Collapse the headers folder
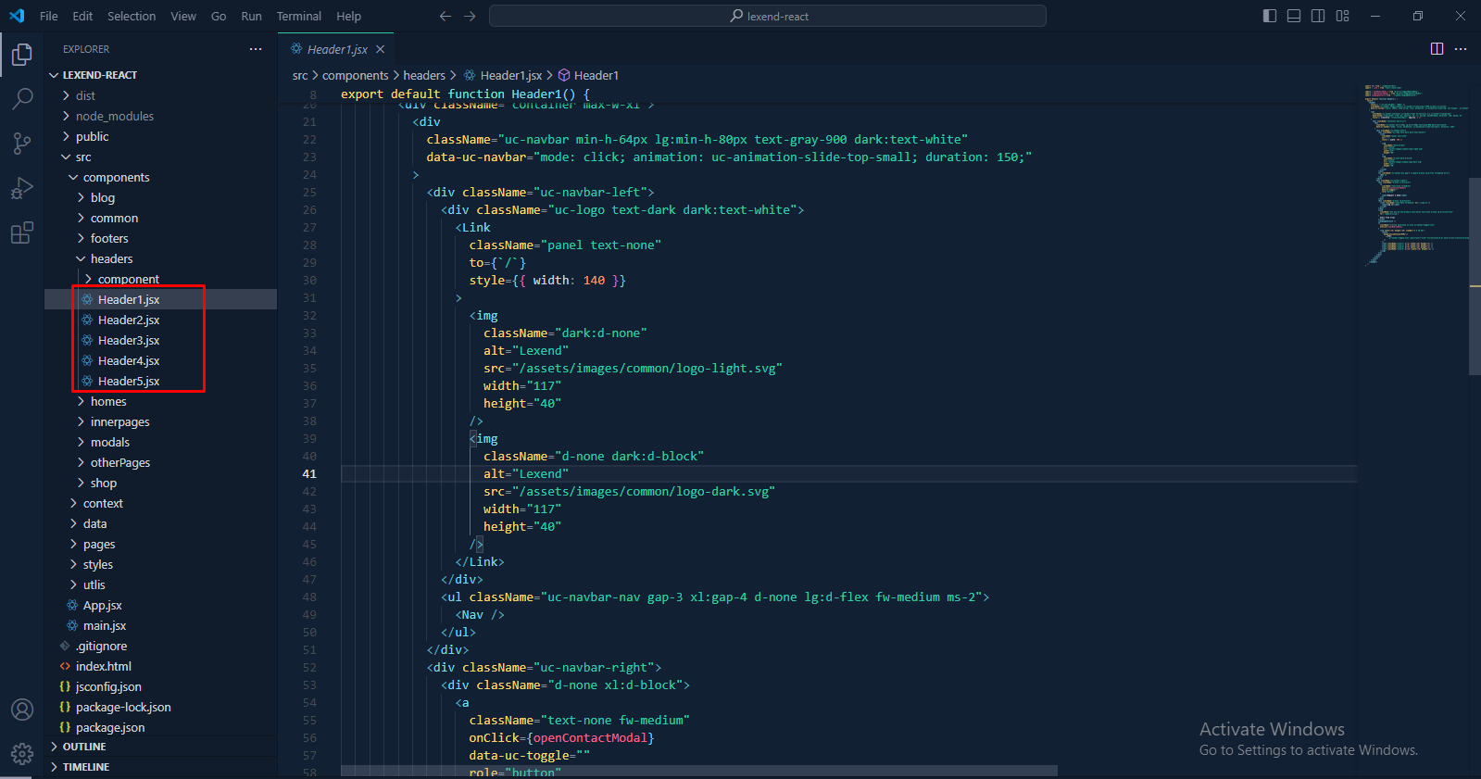This screenshot has height=779, width=1481. [111, 258]
